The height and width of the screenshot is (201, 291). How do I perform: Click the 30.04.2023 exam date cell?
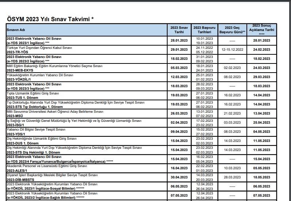[x=179, y=178]
